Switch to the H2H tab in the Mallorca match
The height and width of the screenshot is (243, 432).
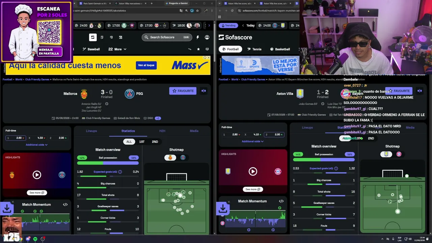click(162, 131)
